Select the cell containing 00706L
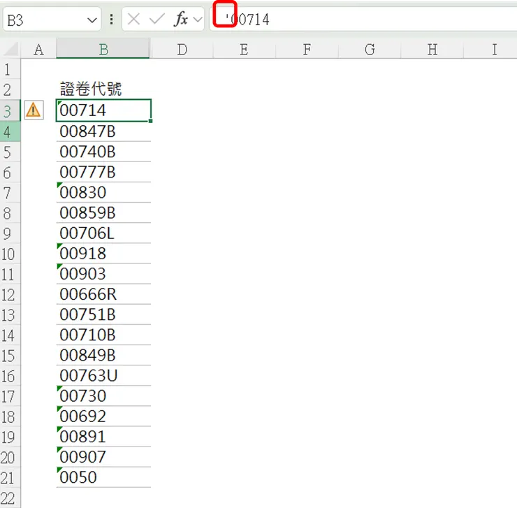Image resolution: width=517 pixels, height=508 pixels. tap(103, 233)
